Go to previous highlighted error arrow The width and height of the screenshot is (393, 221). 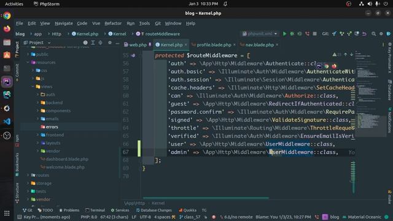[346, 55]
